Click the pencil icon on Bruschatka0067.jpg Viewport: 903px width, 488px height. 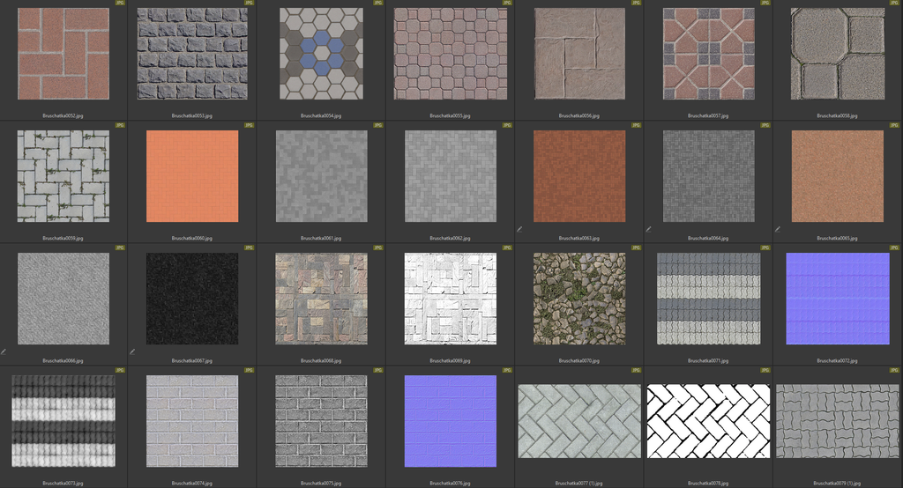pyautogui.click(x=133, y=351)
